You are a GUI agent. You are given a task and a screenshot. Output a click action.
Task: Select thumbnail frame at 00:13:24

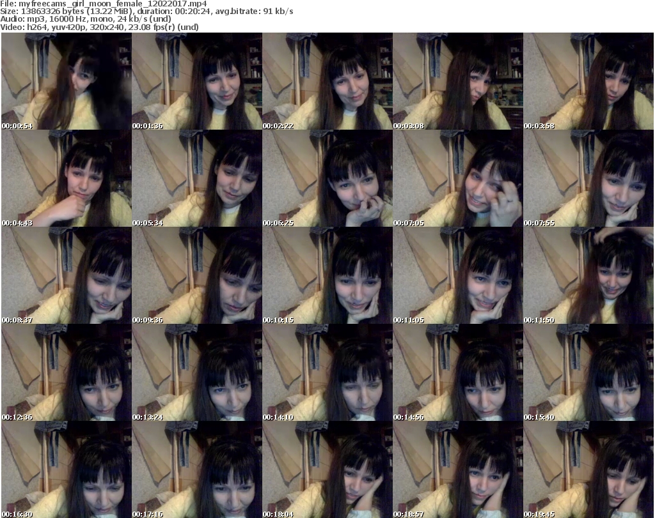pos(197,372)
